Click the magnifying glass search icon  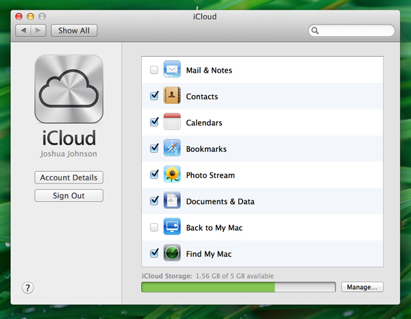pos(315,31)
